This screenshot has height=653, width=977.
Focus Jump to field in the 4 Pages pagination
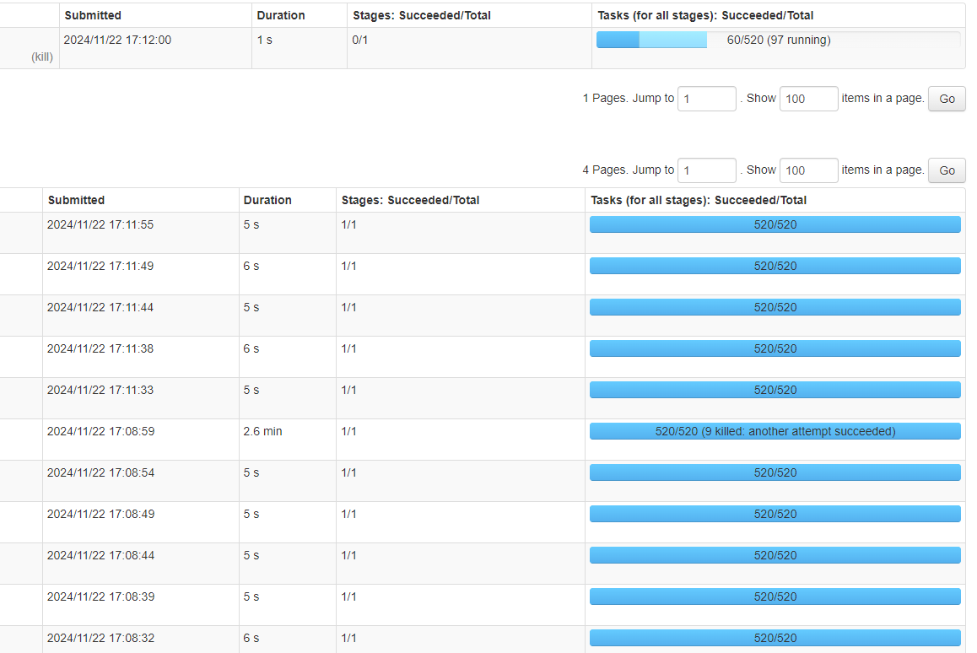[x=706, y=170]
